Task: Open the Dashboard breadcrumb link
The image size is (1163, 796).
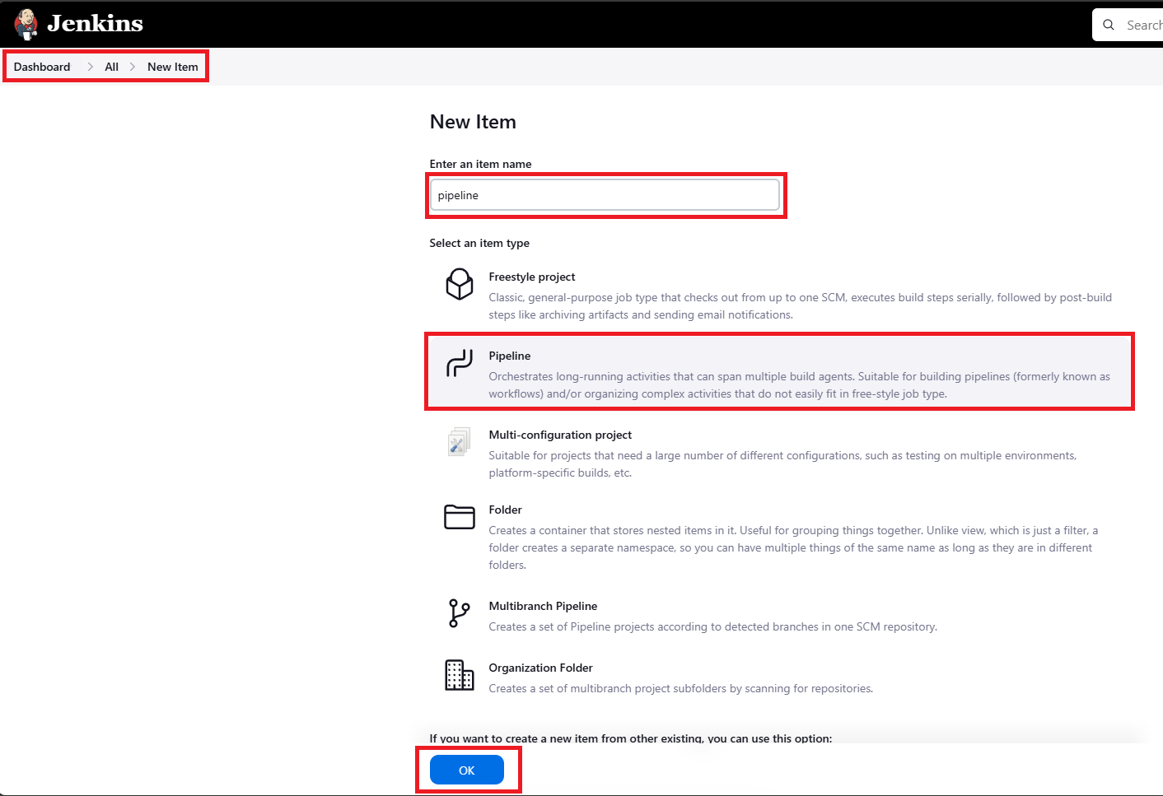Action: [x=42, y=67]
